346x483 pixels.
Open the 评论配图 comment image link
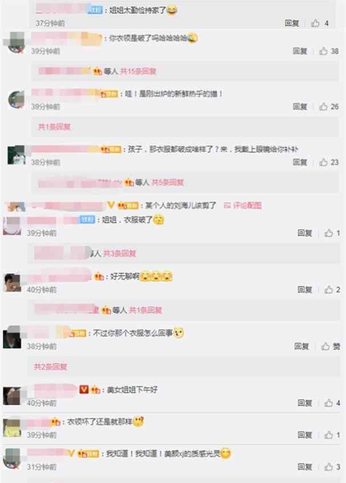[243, 206]
